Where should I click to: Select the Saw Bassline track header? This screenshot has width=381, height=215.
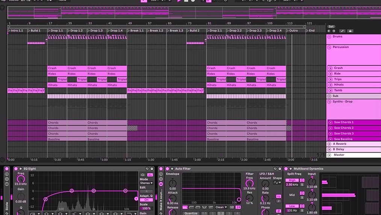pyautogui.click(x=354, y=139)
